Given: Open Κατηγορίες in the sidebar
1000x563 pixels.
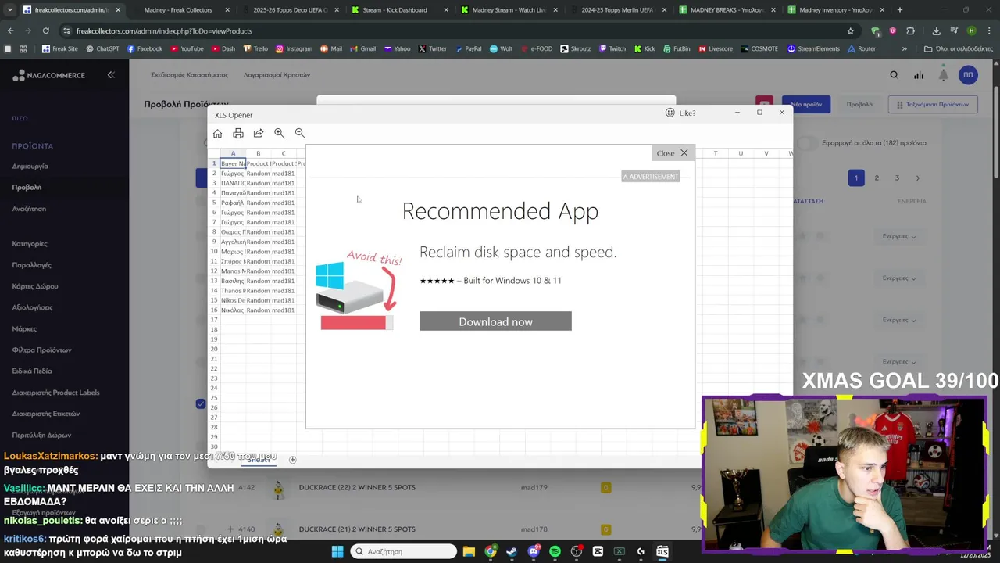Looking at the screenshot, I should point(30,244).
